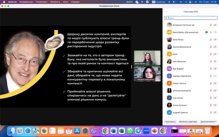The image size is (219, 137).
Task: Open Microsoft Excel from the dock
Action: [122, 131]
